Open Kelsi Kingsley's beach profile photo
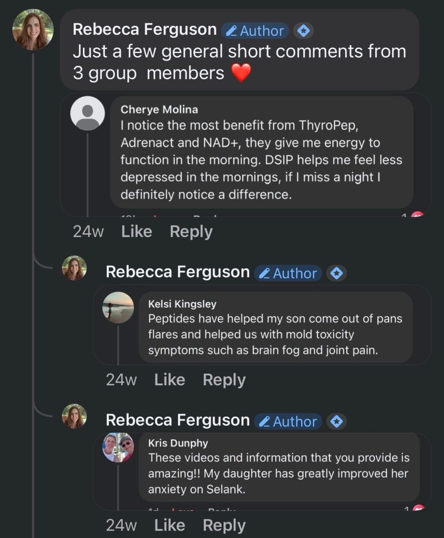This screenshot has height=538, width=444. (x=118, y=307)
